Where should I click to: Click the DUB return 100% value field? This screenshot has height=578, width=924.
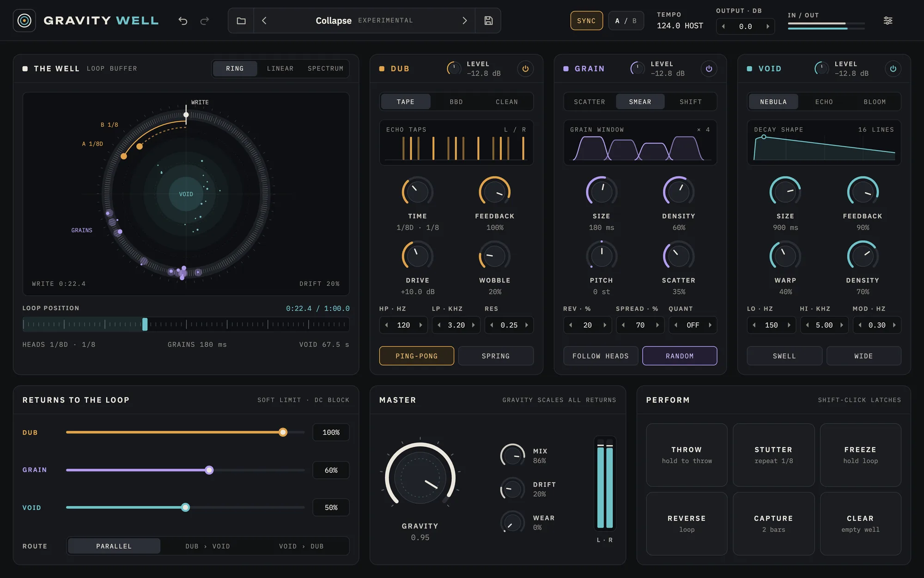(x=331, y=432)
